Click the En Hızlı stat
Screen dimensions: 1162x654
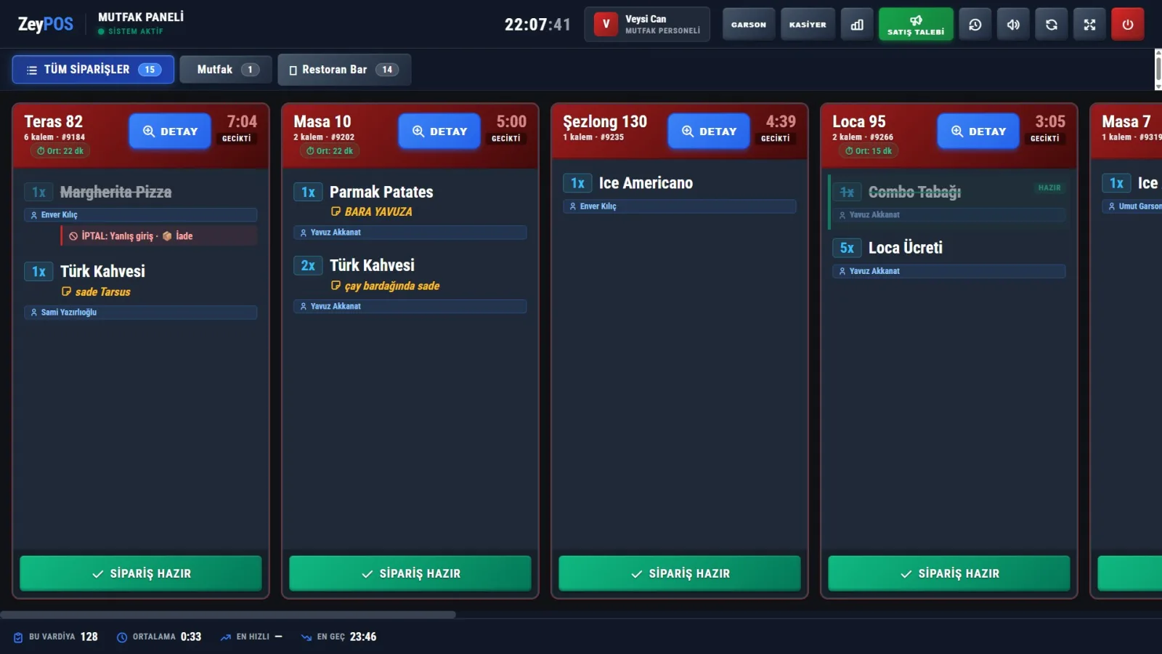pyautogui.click(x=251, y=637)
